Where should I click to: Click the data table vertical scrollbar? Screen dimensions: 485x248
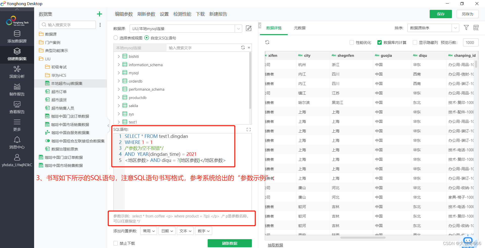476,64
